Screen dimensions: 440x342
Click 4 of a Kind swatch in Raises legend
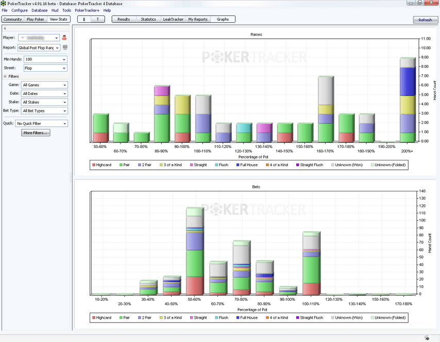point(267,165)
